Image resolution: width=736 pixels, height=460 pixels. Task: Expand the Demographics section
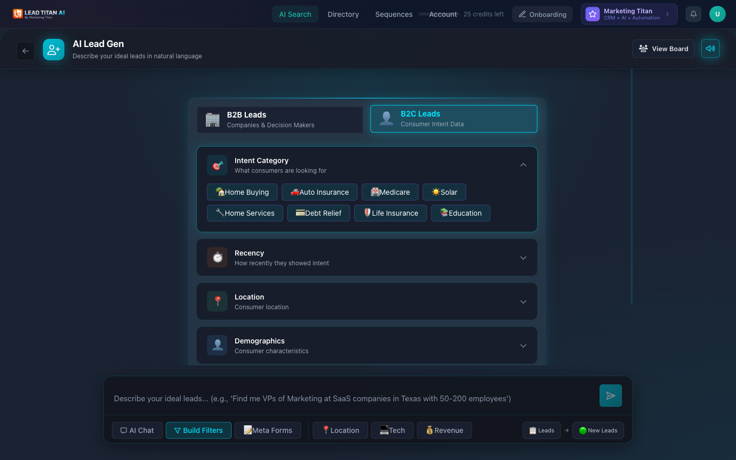pos(523,345)
